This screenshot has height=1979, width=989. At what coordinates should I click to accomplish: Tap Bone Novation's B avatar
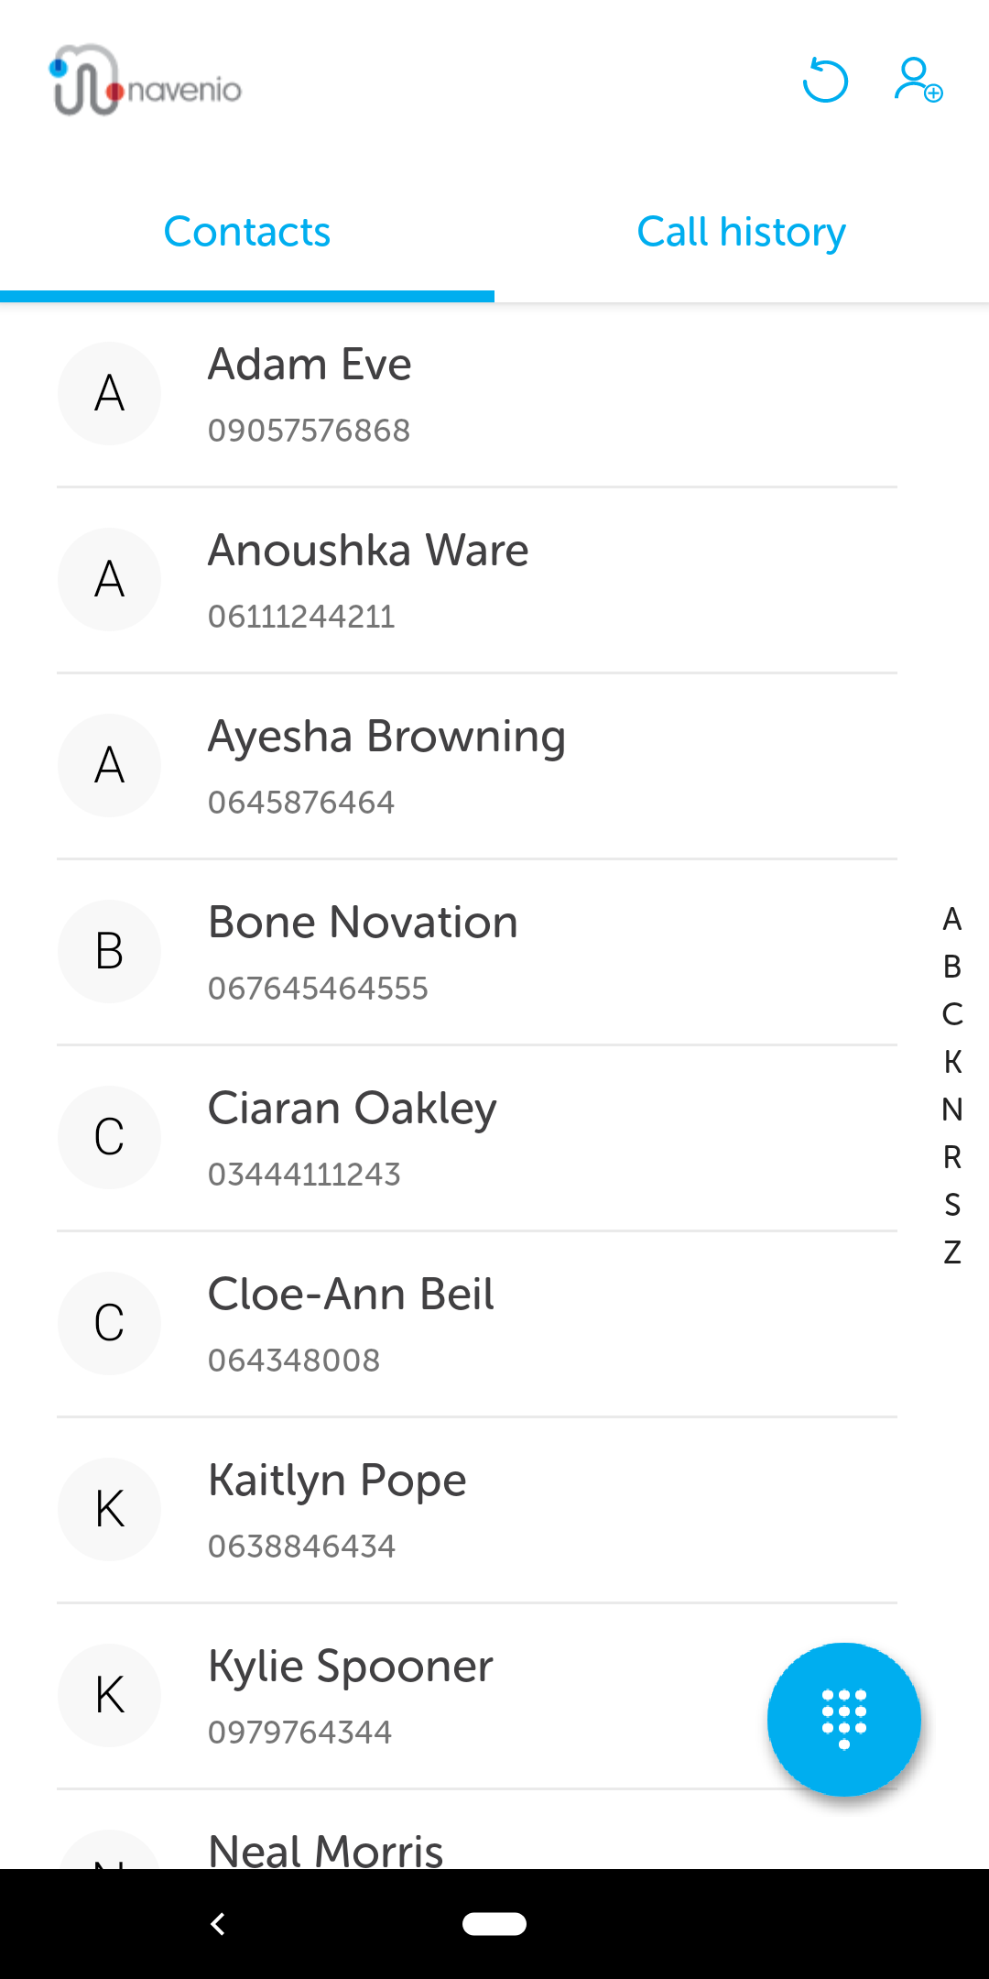click(x=110, y=951)
